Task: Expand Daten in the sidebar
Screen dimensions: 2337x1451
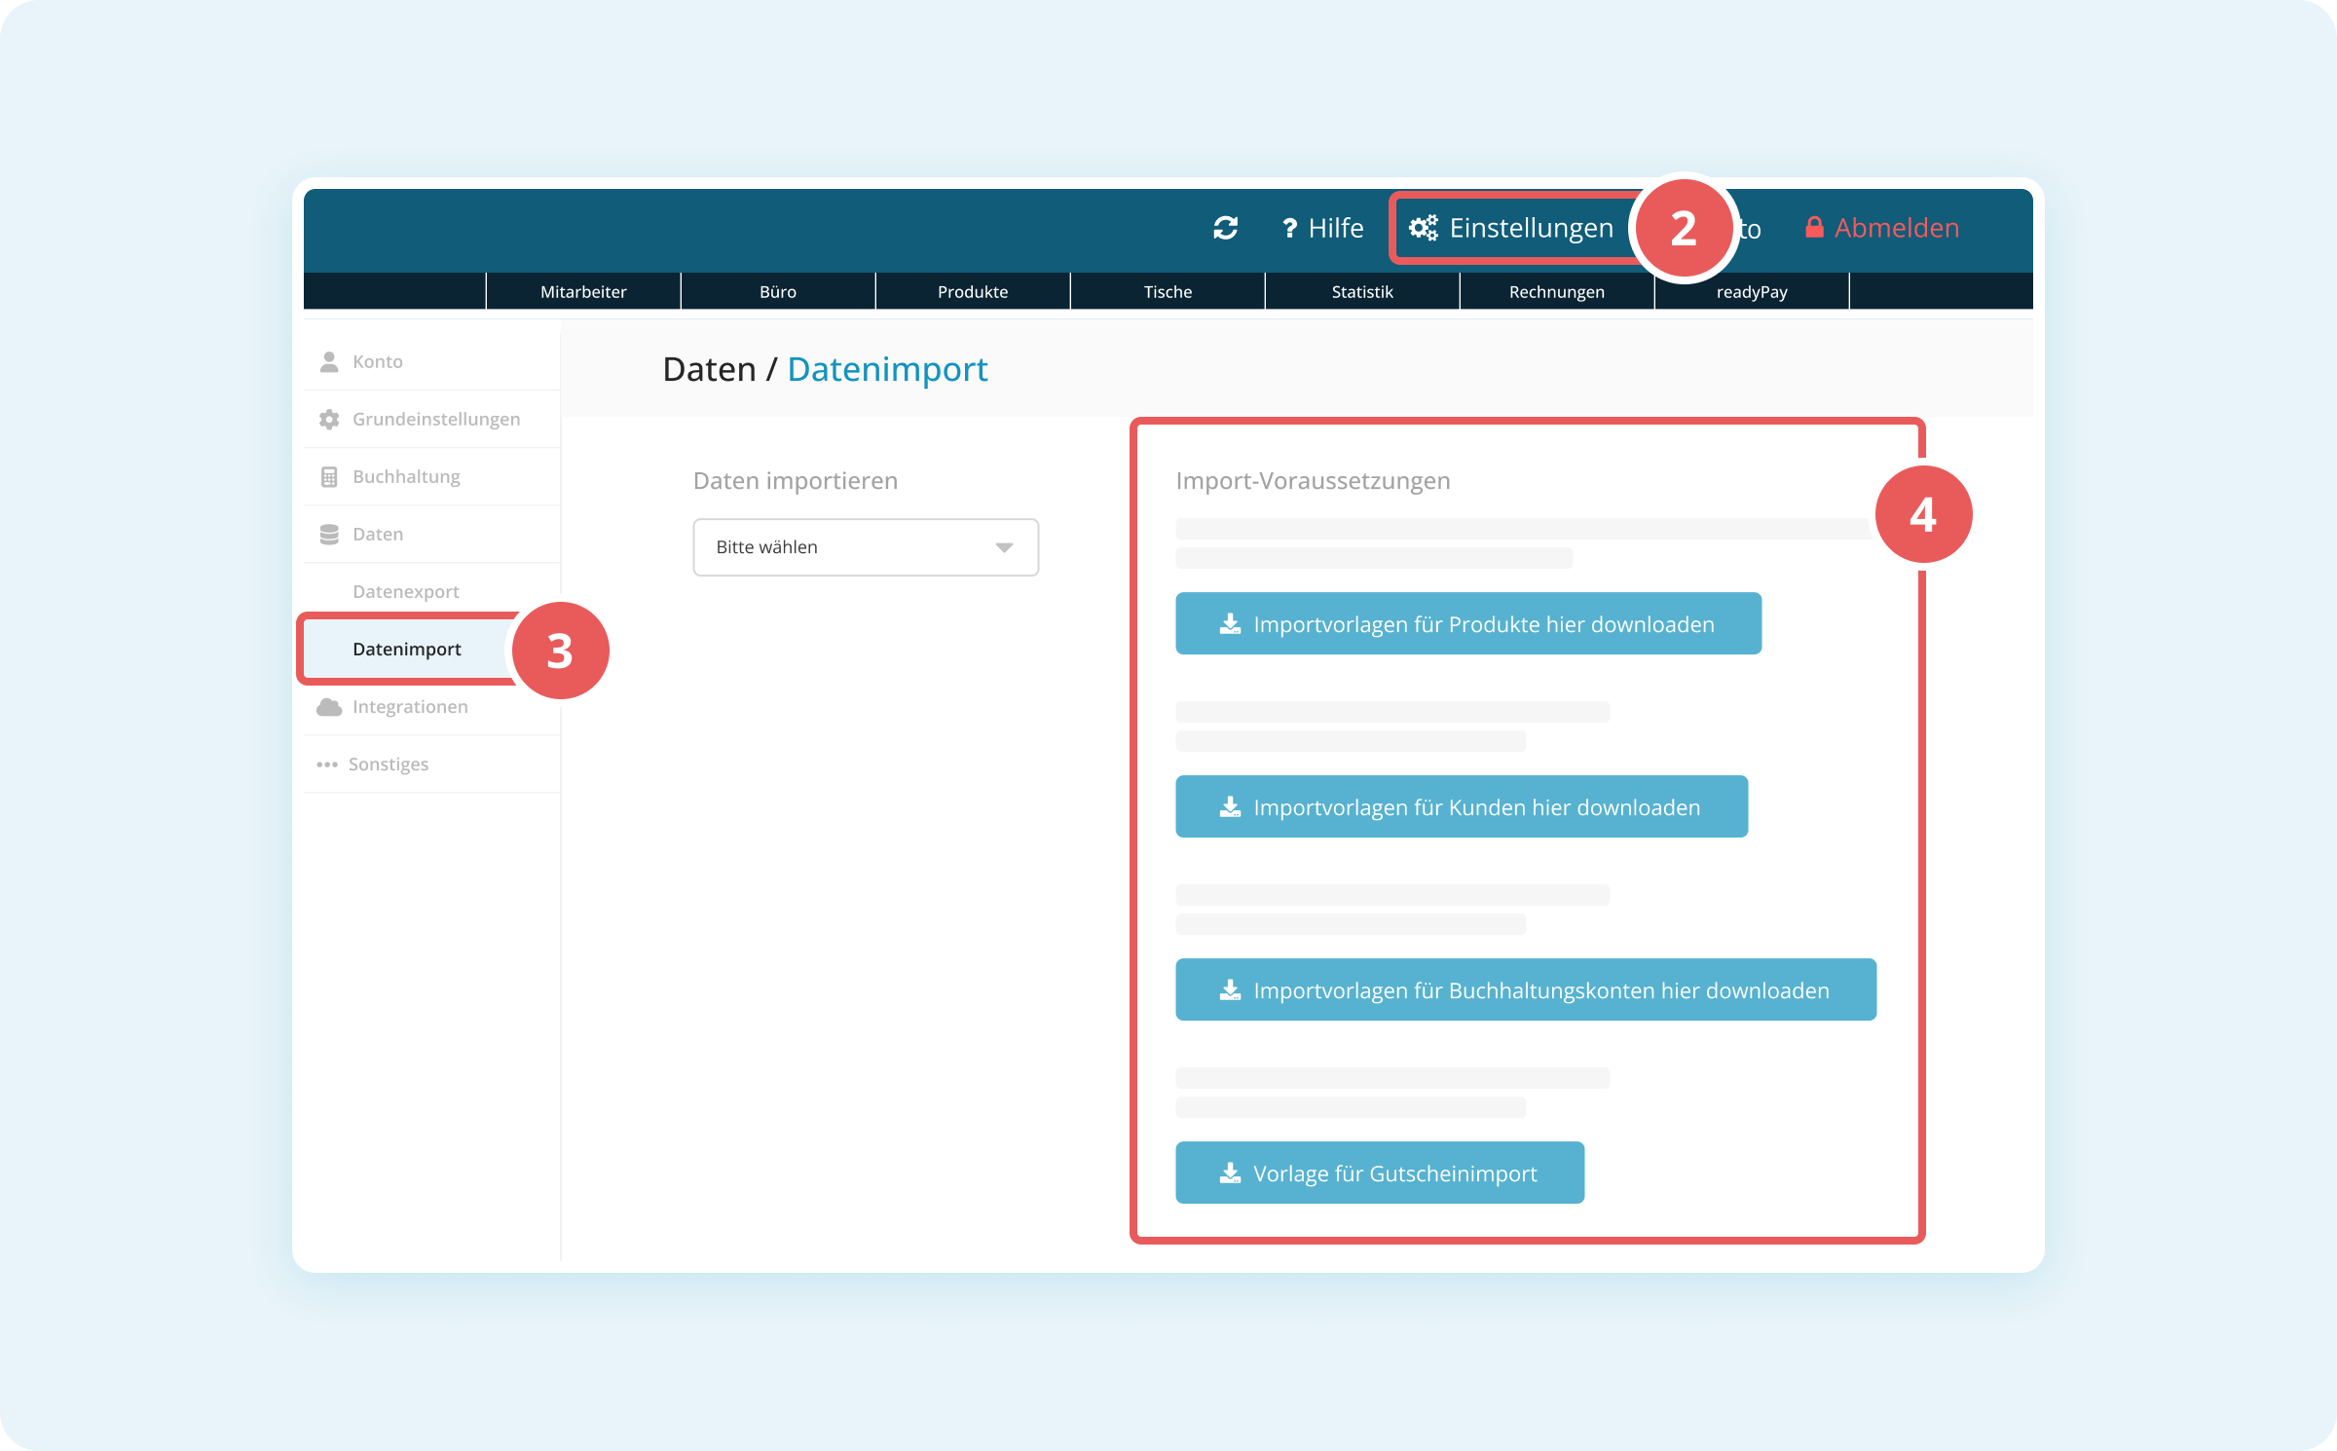Action: [x=432, y=534]
